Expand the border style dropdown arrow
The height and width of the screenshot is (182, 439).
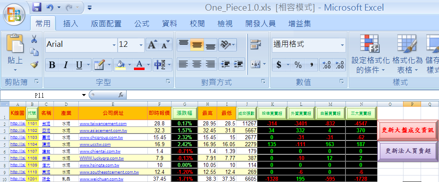pos(109,65)
